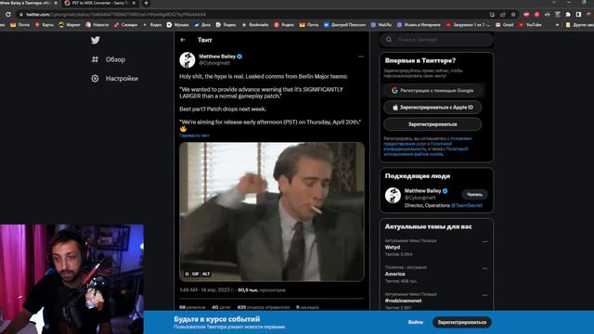The height and width of the screenshot is (334, 594).
Task: Click the translate tweet link
Action: (x=194, y=135)
